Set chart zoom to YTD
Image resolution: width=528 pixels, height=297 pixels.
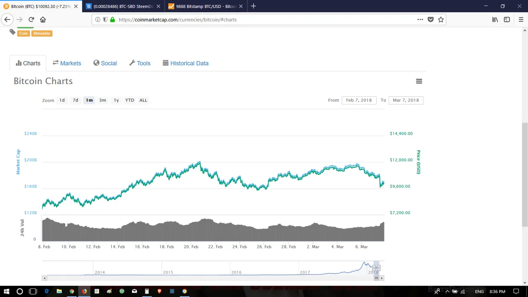click(130, 100)
